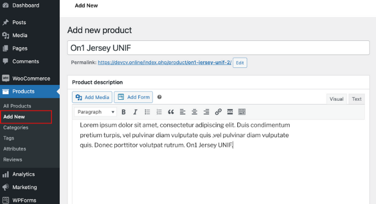Insert Read More tag icon

[229, 112]
